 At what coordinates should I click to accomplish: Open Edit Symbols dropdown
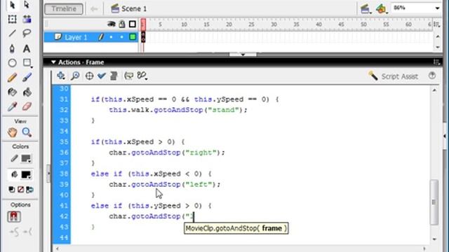[382, 9]
